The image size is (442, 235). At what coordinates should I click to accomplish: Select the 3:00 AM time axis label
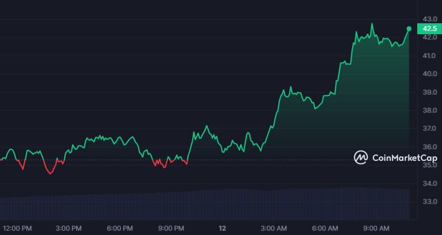(274, 228)
